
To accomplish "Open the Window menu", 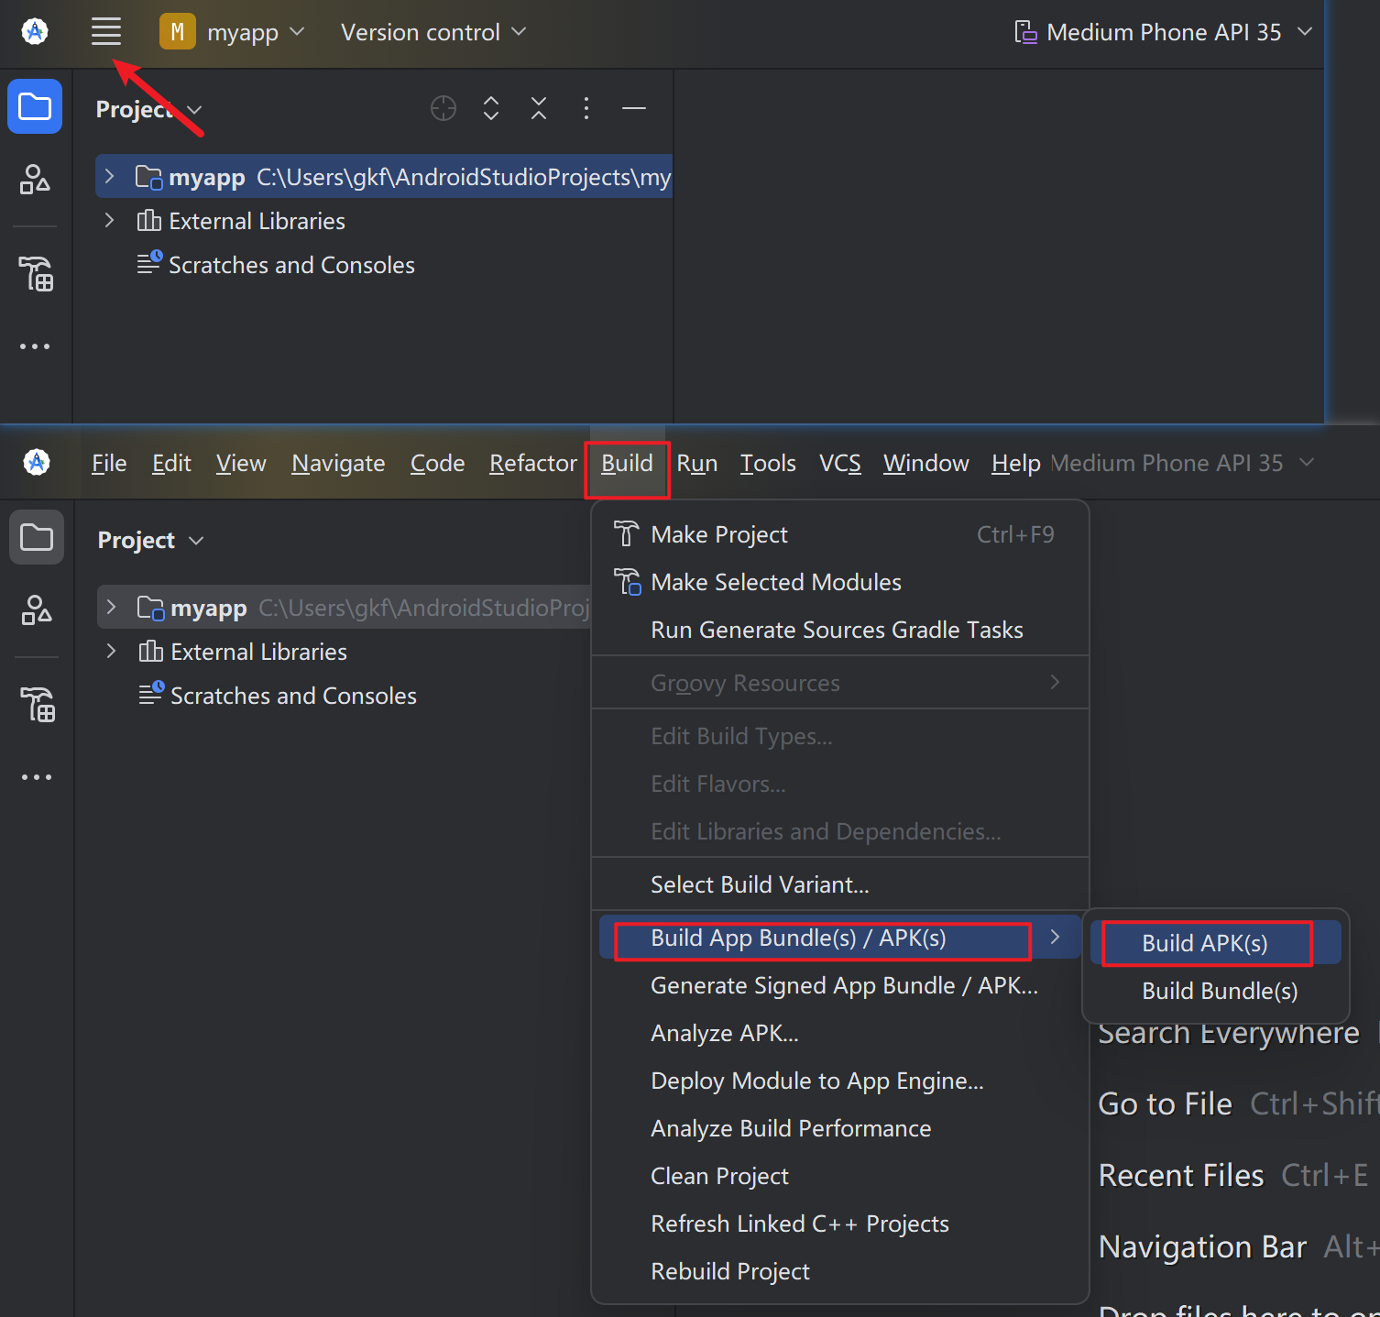I will 925,463.
